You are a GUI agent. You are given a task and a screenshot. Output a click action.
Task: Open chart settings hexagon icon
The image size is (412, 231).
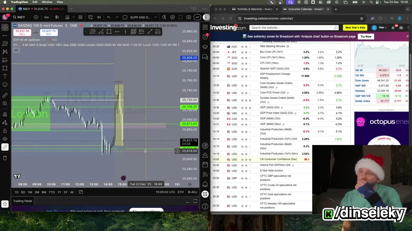click(x=173, y=17)
